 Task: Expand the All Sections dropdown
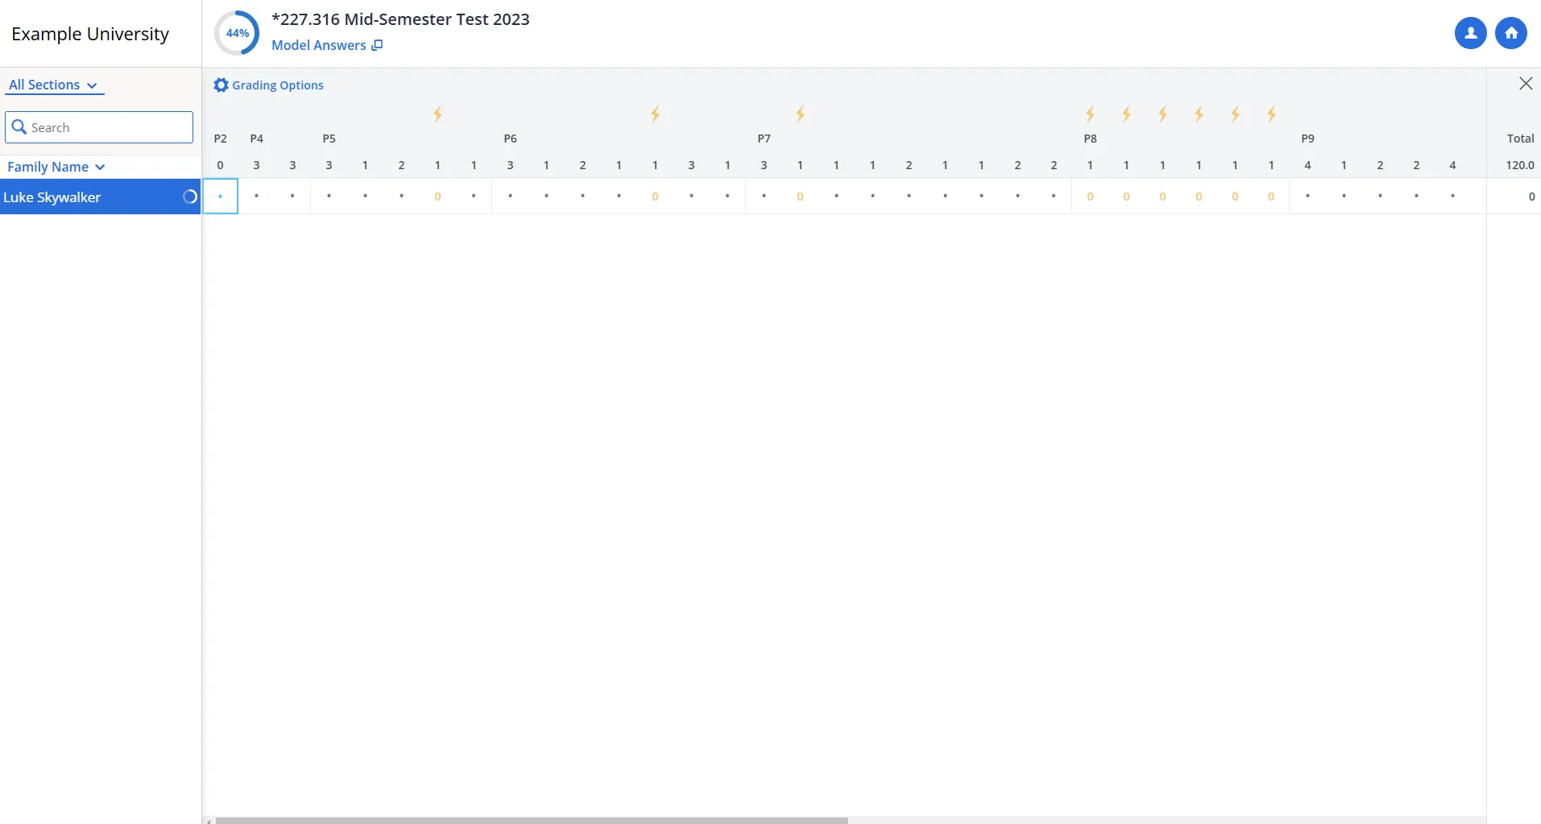click(x=53, y=85)
